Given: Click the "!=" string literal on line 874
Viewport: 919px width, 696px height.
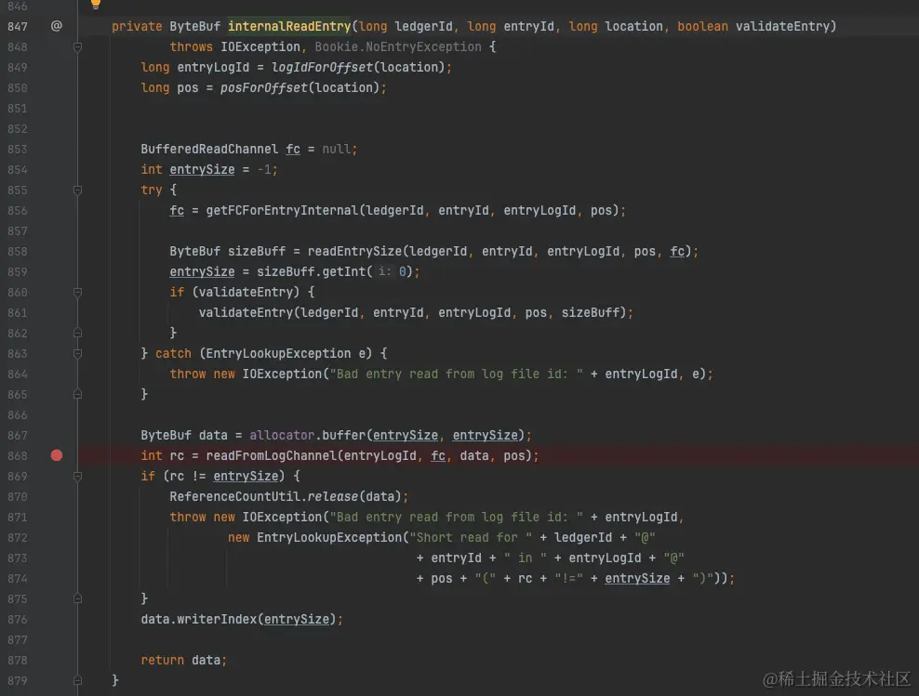Looking at the screenshot, I should tap(569, 578).
